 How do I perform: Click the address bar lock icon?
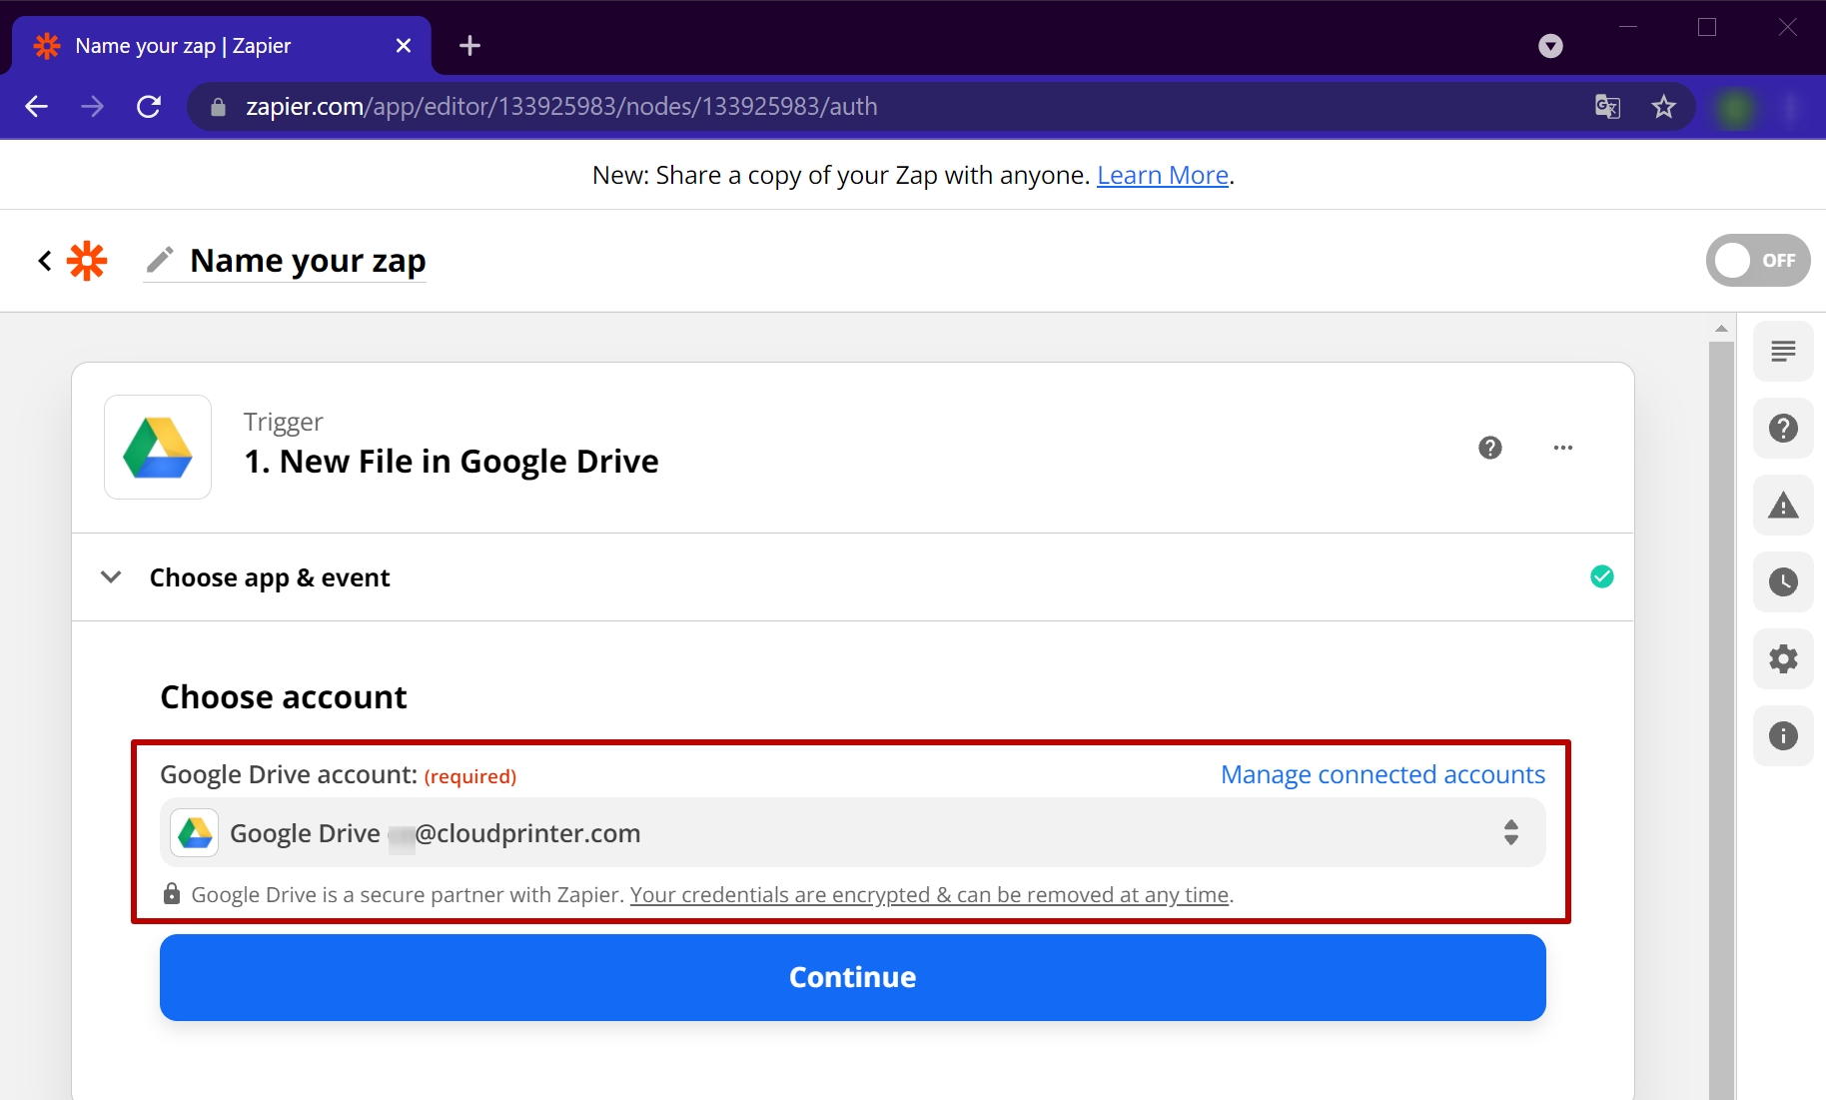pyautogui.click(x=218, y=107)
